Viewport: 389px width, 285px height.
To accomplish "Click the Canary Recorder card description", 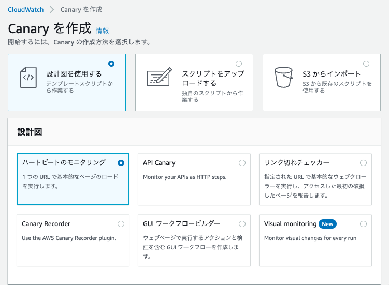I will [x=69, y=238].
